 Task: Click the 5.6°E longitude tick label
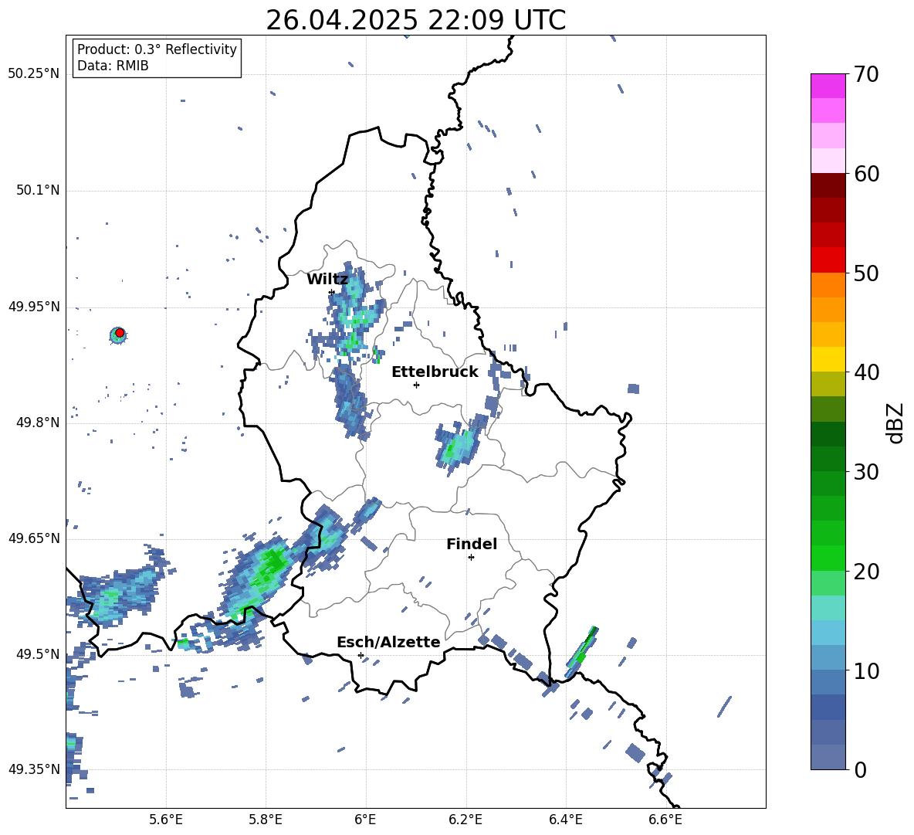tap(166, 820)
